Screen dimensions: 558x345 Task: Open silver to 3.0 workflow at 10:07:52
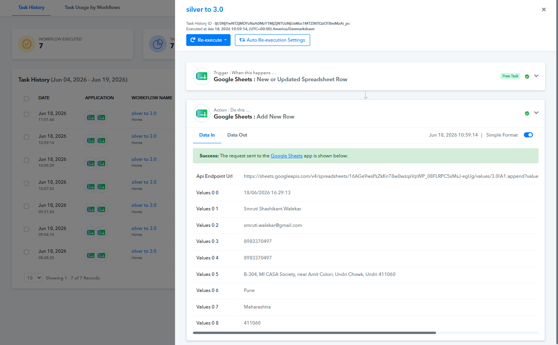(144, 182)
